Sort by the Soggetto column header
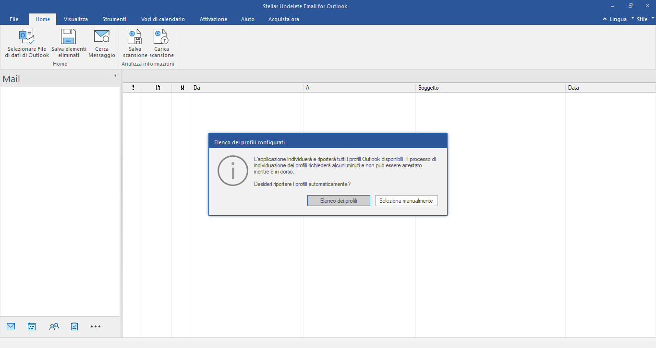This screenshot has width=656, height=348. tap(490, 88)
